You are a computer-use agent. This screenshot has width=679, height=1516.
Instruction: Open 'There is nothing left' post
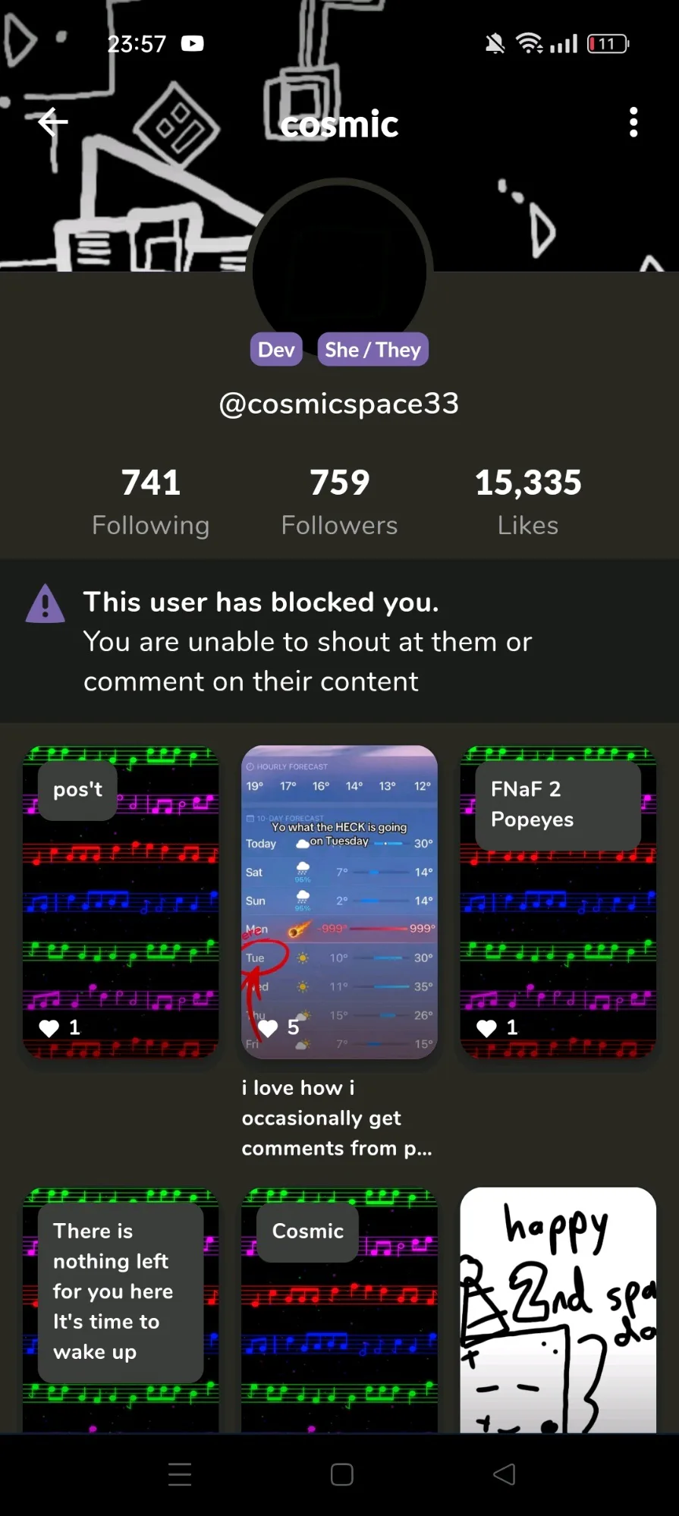[121, 1310]
